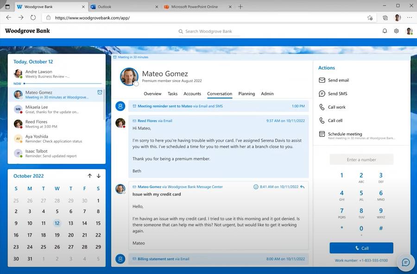The width and height of the screenshot is (417, 274).
Task: Tap the dial pad hash key
Action: pos(381,228)
